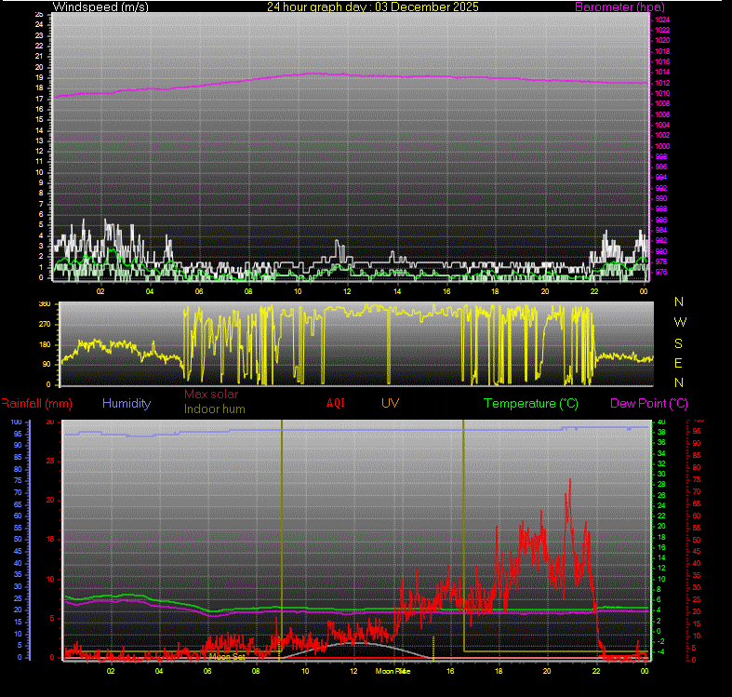The width and height of the screenshot is (732, 697).
Task: Click the "Indoor hum" legend label
Action: coord(214,409)
